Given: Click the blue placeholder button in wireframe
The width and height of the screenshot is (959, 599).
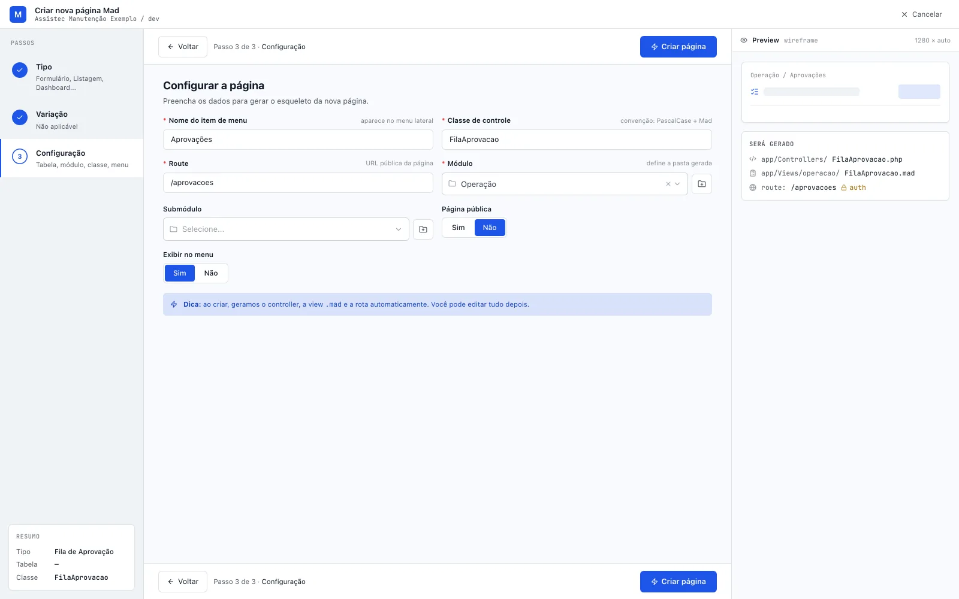Looking at the screenshot, I should (x=919, y=92).
